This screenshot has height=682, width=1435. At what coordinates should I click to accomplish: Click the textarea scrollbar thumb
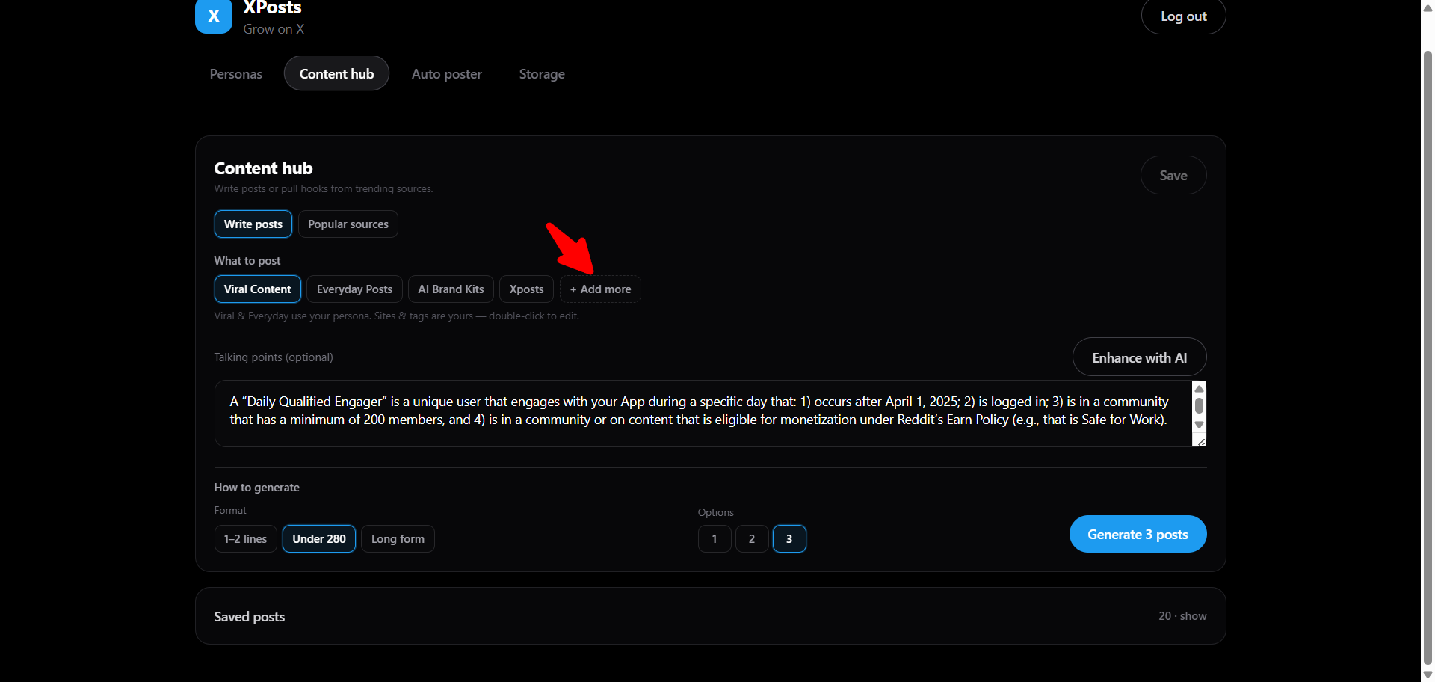(x=1199, y=406)
